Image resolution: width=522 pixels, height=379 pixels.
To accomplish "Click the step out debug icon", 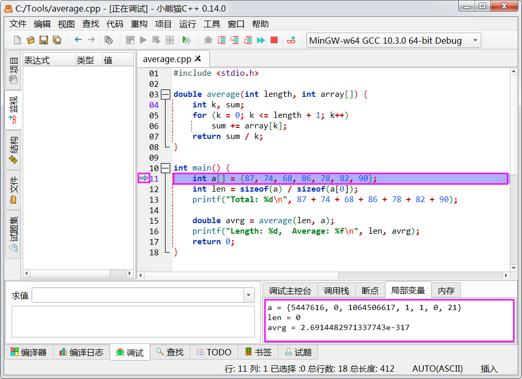I will click(x=248, y=40).
